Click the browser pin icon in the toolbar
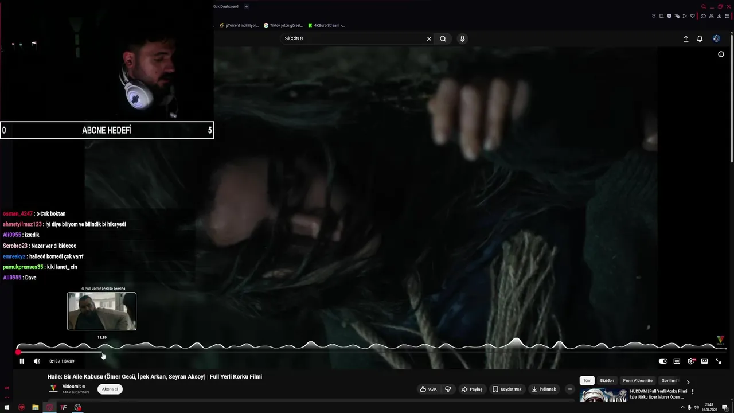The image size is (734, 413). 654,16
